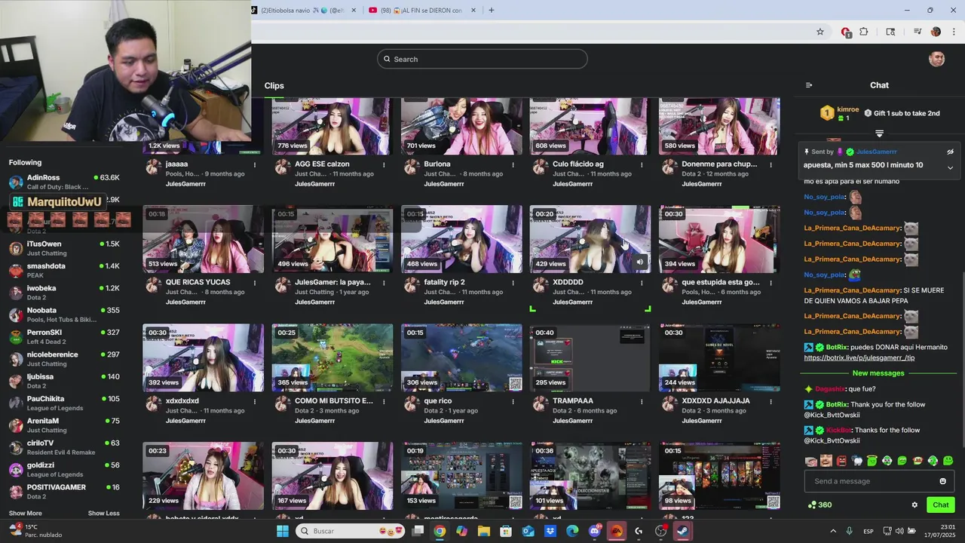
Task: Open the weather widget on taskbar
Action: pyautogui.click(x=34, y=531)
